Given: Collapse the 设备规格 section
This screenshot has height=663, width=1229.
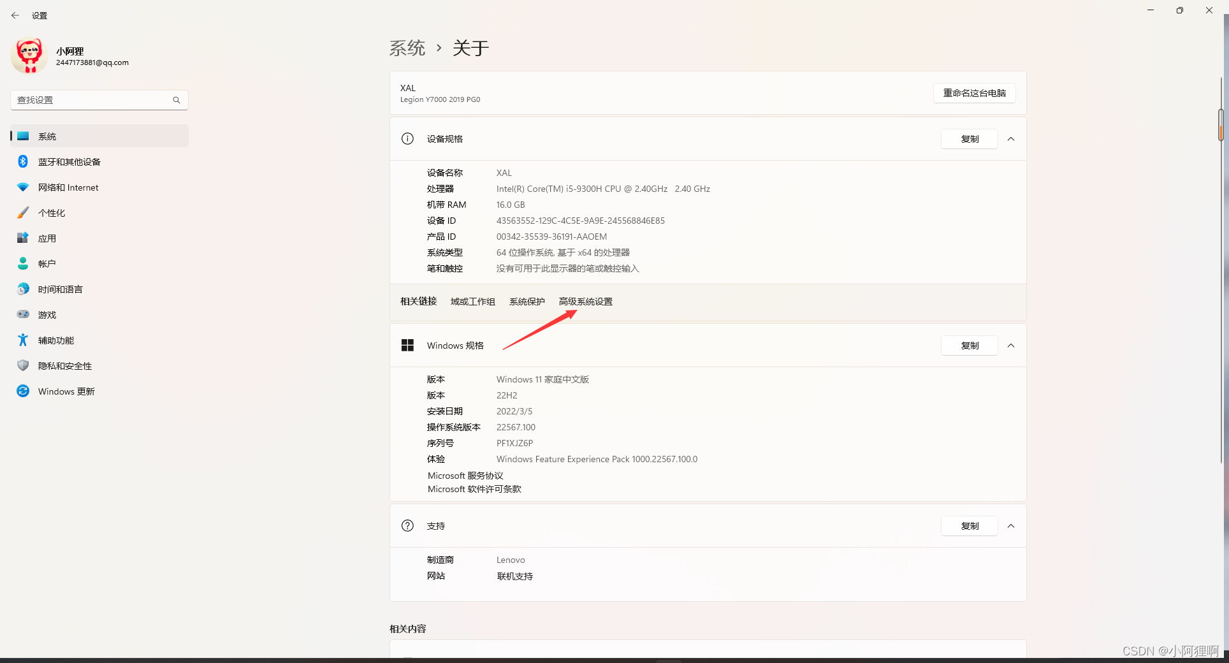Looking at the screenshot, I should click(1011, 138).
